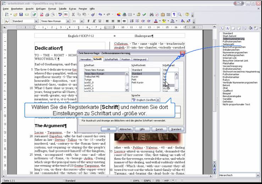The image size is (262, 184).
Task: Select Kursiv in Schriftschnitt list
Action: (135, 77)
